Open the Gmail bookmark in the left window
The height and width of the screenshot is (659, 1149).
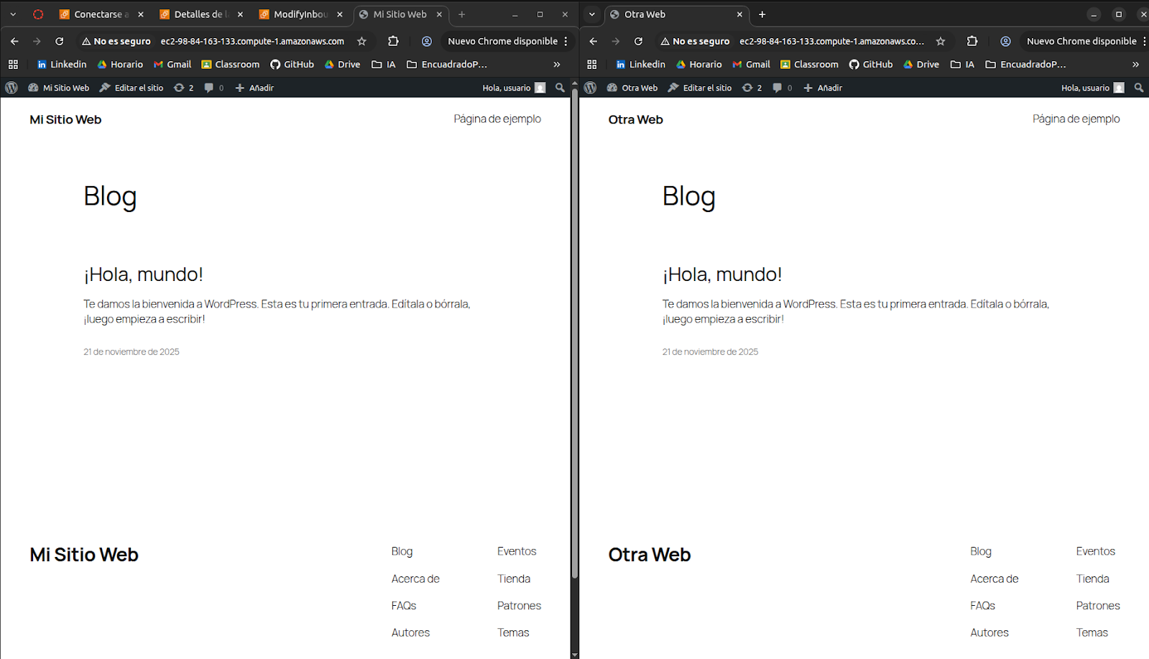pyautogui.click(x=172, y=65)
